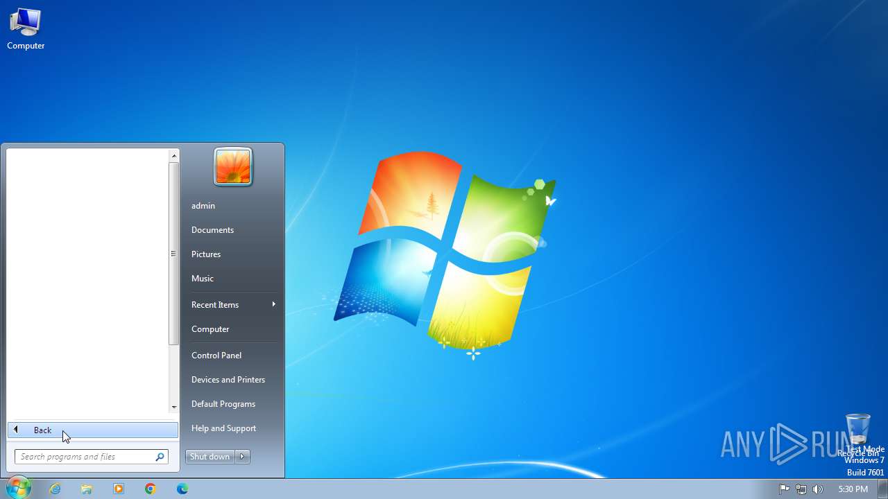The height and width of the screenshot is (499, 888).
Task: Expand the Shut down options arrow
Action: click(242, 457)
